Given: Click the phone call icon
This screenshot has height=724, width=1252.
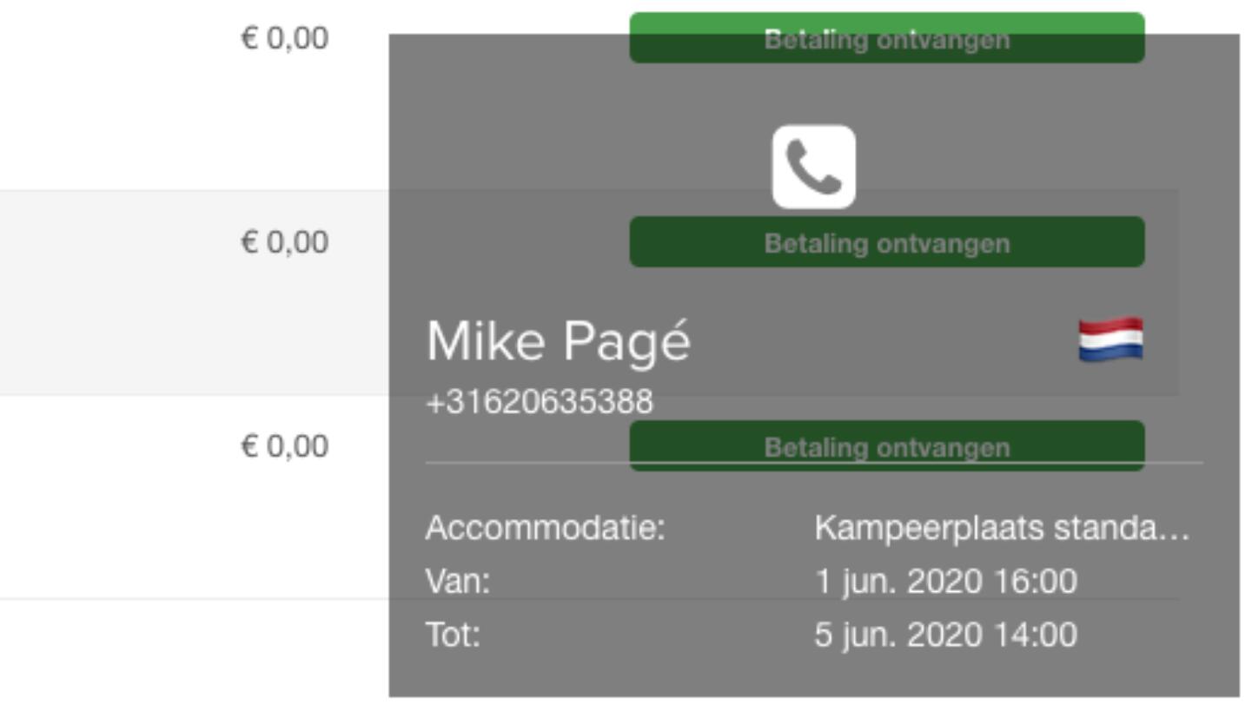Looking at the screenshot, I should [x=813, y=167].
